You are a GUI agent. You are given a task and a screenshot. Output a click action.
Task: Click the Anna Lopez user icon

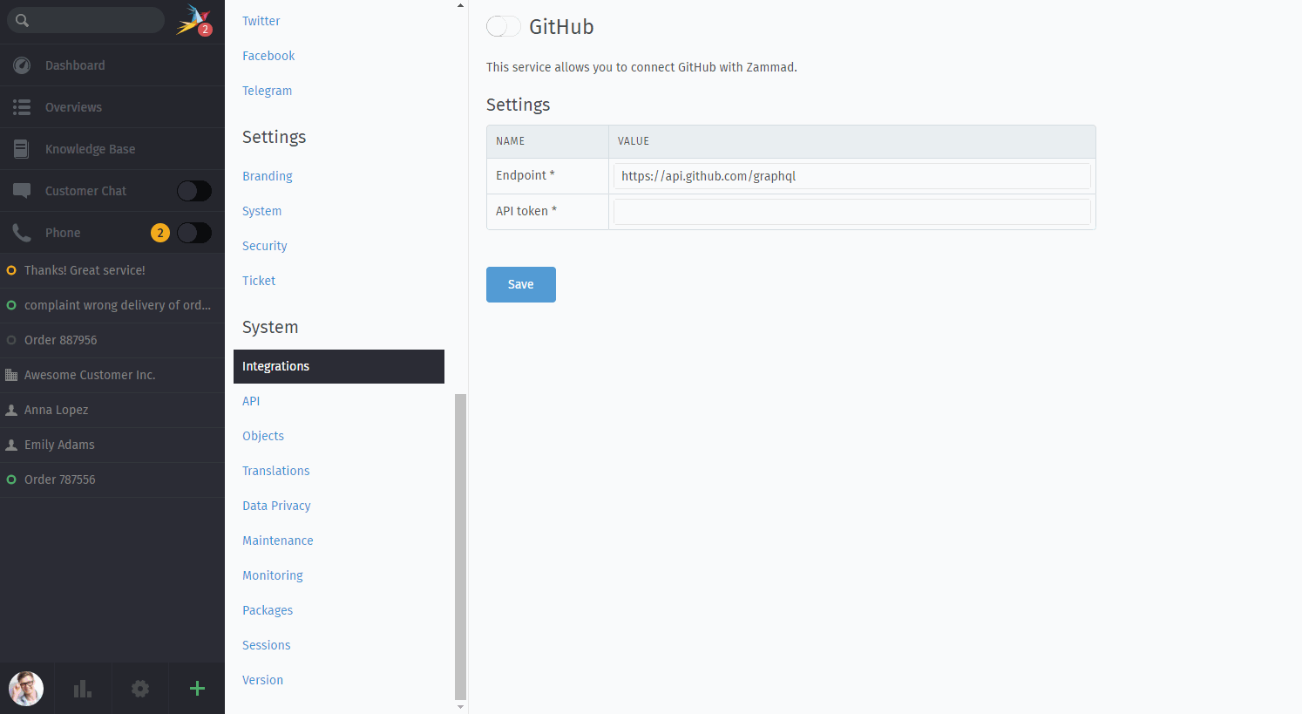pos(11,410)
